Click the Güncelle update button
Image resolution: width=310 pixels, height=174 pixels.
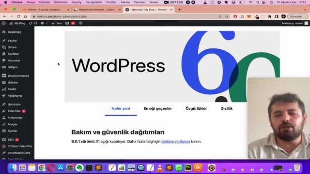(x=297, y=16)
